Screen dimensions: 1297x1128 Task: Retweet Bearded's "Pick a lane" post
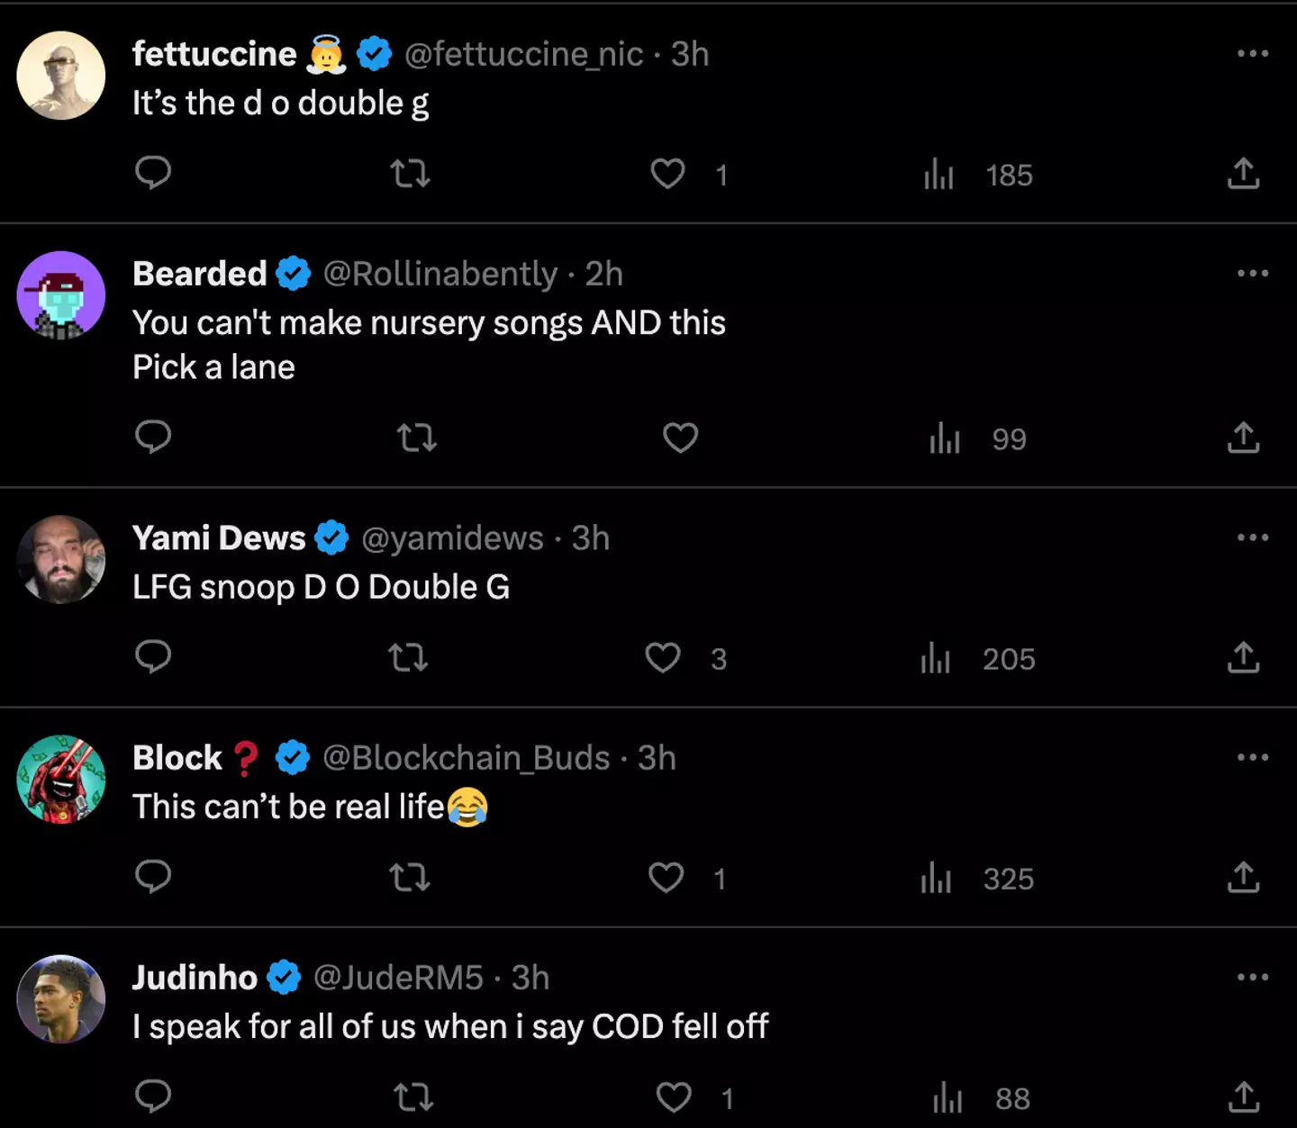(x=416, y=438)
